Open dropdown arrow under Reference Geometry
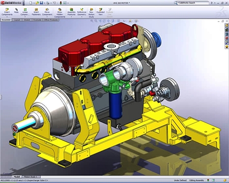Image resolution: width=229 pixels, height=183 pixels. click(x=81, y=17)
